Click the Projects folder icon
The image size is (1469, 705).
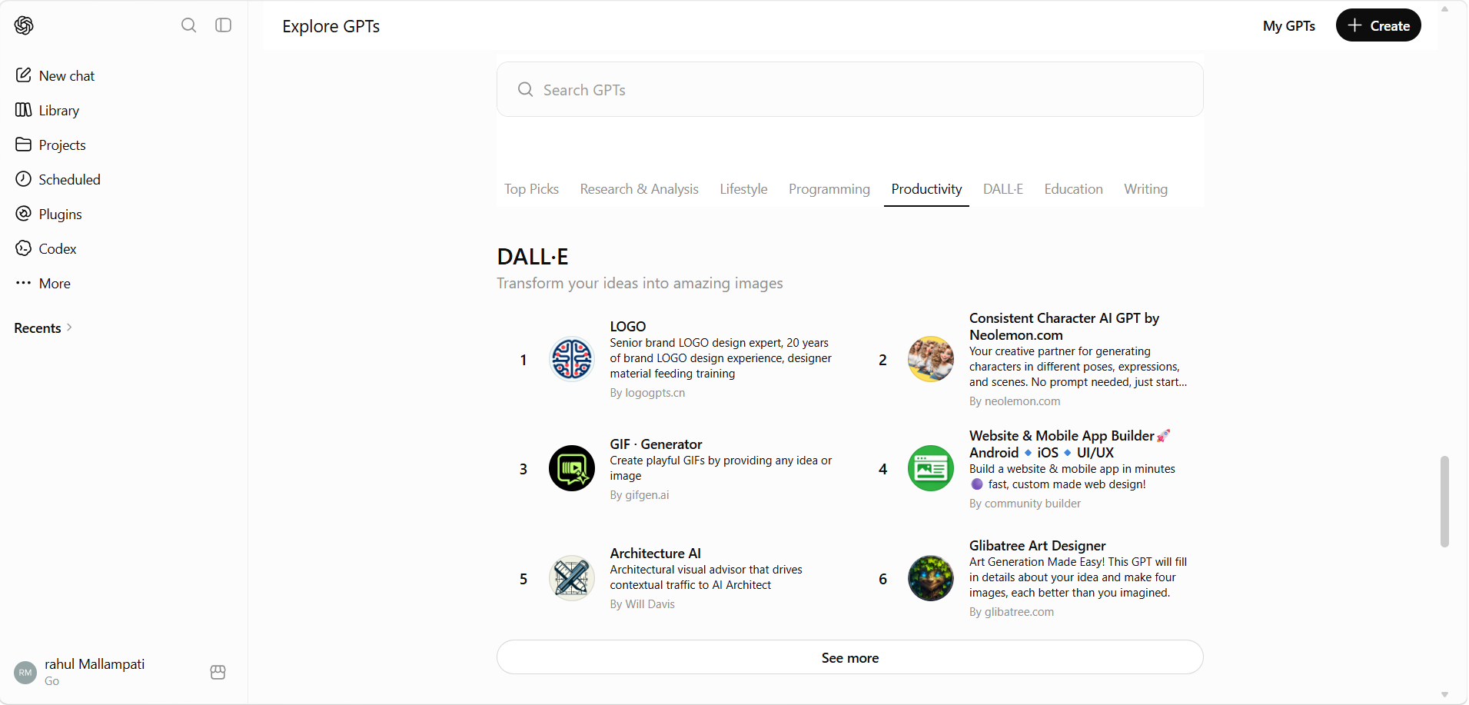24,145
